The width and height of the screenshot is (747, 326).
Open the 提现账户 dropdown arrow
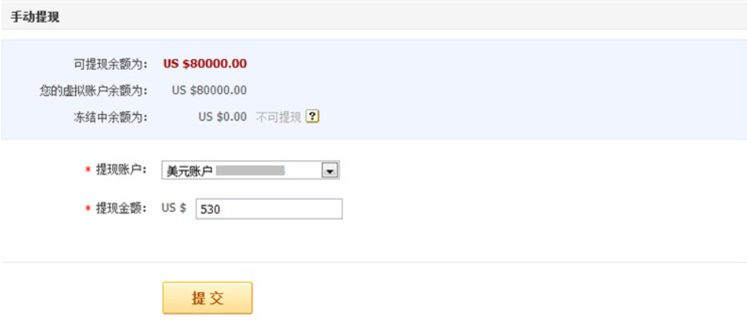click(x=331, y=171)
